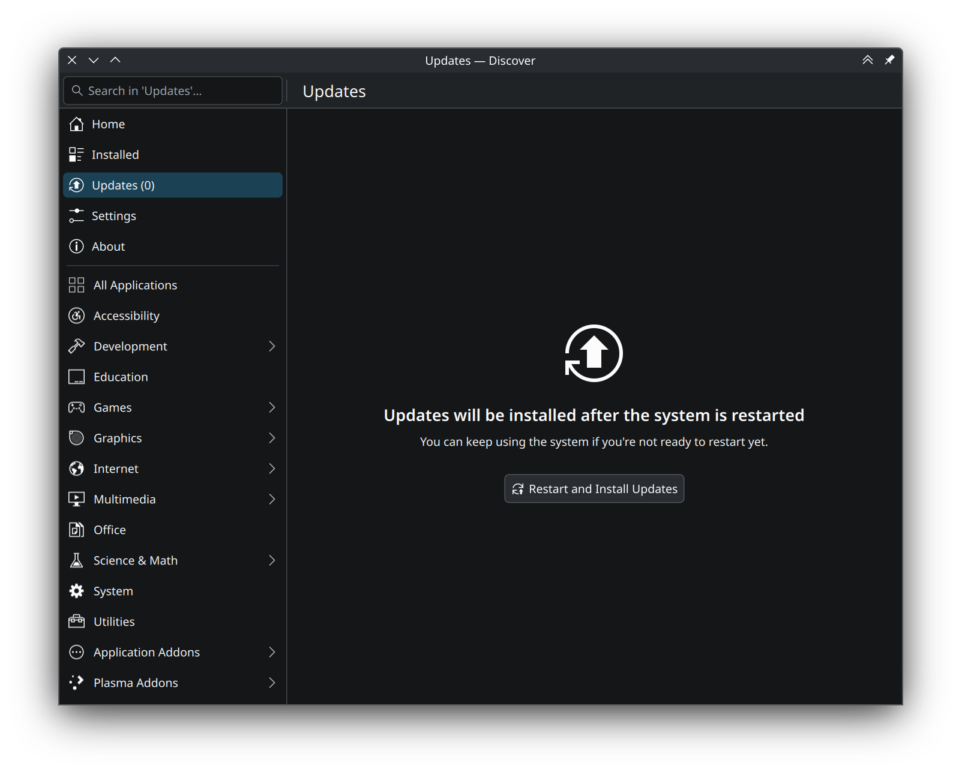Expand the Science & Math chevron

coord(272,560)
